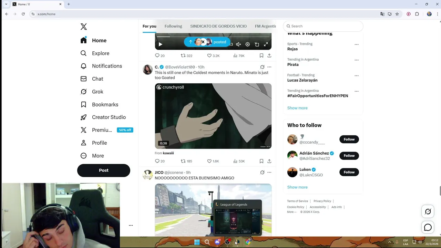Bookmark the Naruto post

coord(261,161)
